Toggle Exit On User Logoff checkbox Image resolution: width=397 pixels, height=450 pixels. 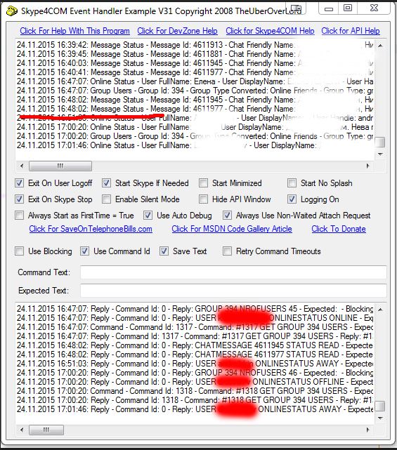point(19,183)
